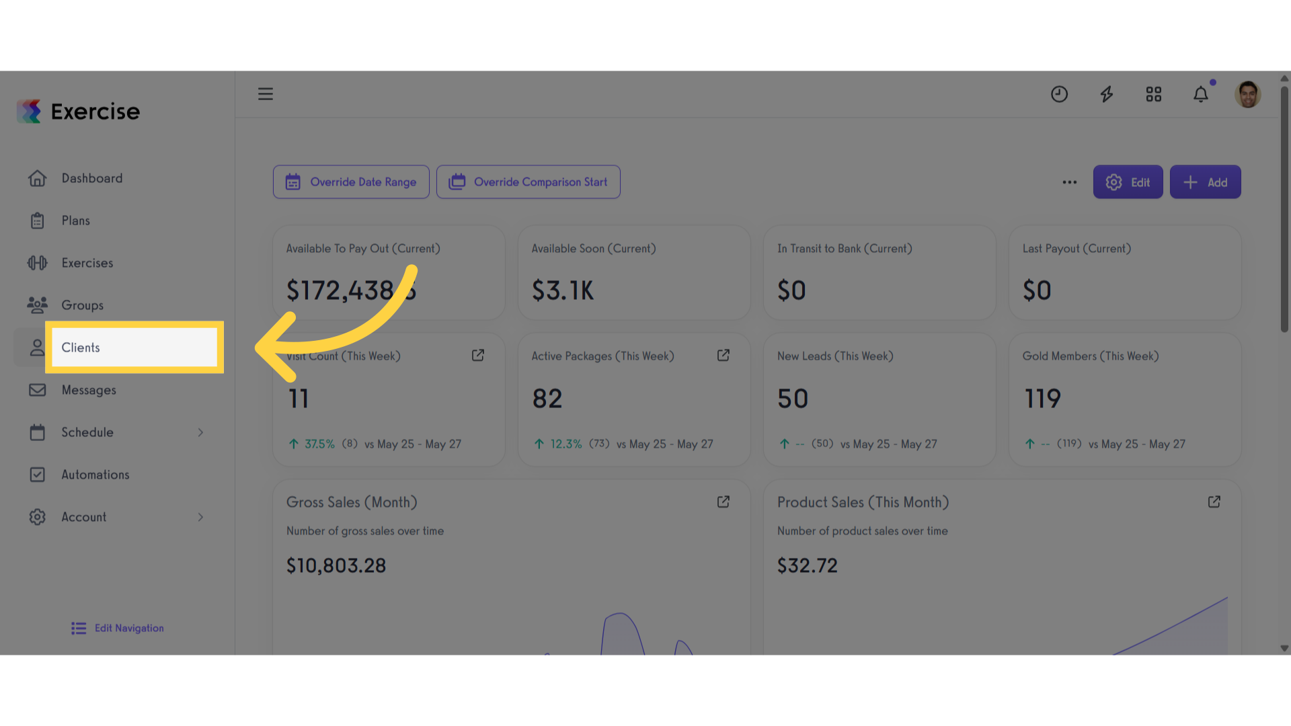Click the Override Date Range button
The image size is (1291, 726).
pyautogui.click(x=351, y=182)
